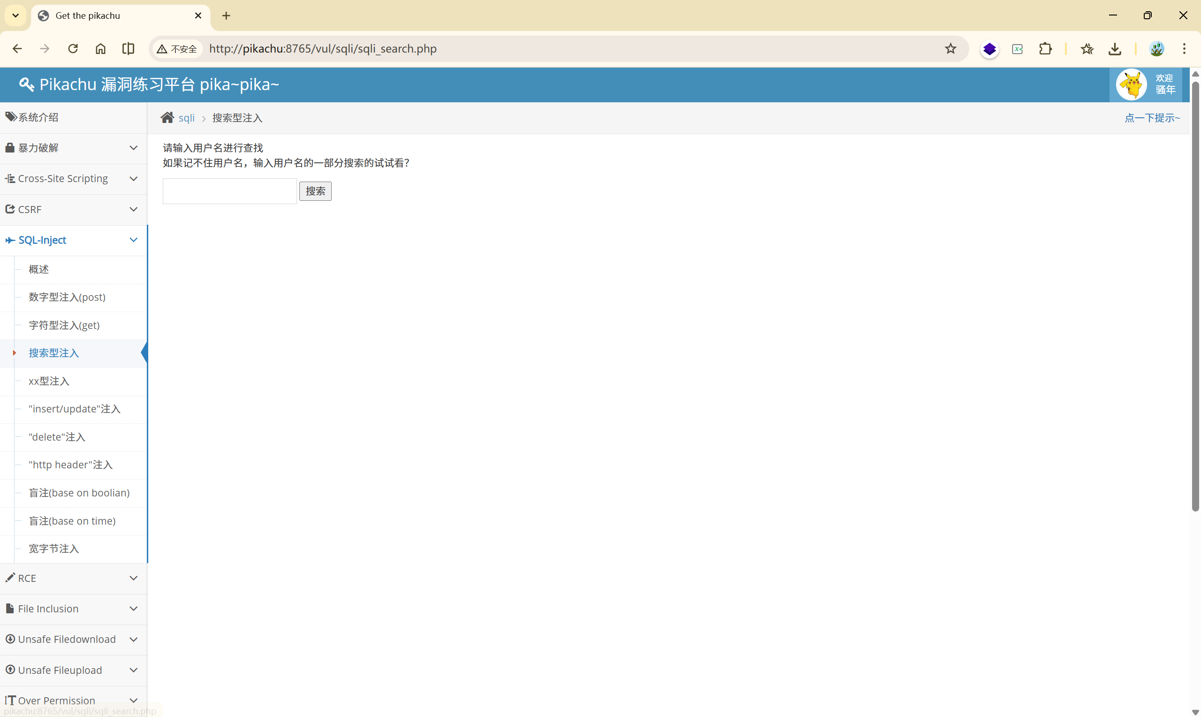
Task: Click the breadcrumb home icon
Action: point(167,118)
